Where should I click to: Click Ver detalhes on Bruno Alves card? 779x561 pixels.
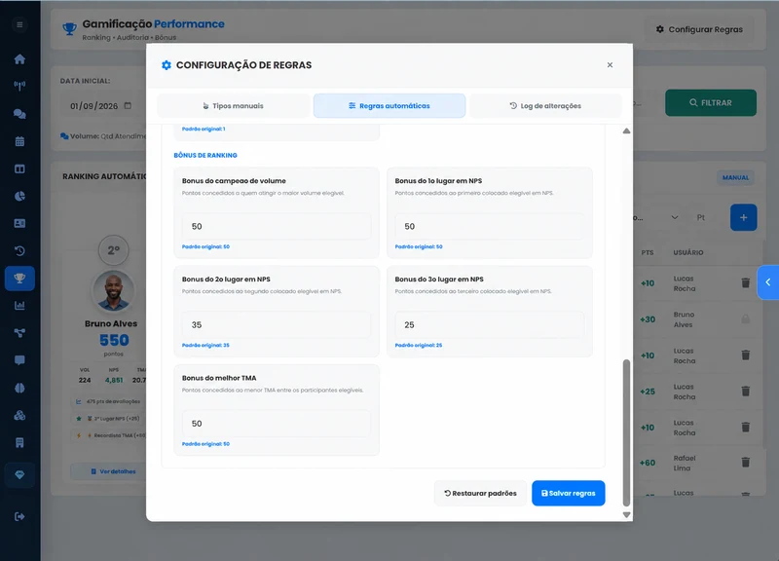point(113,471)
